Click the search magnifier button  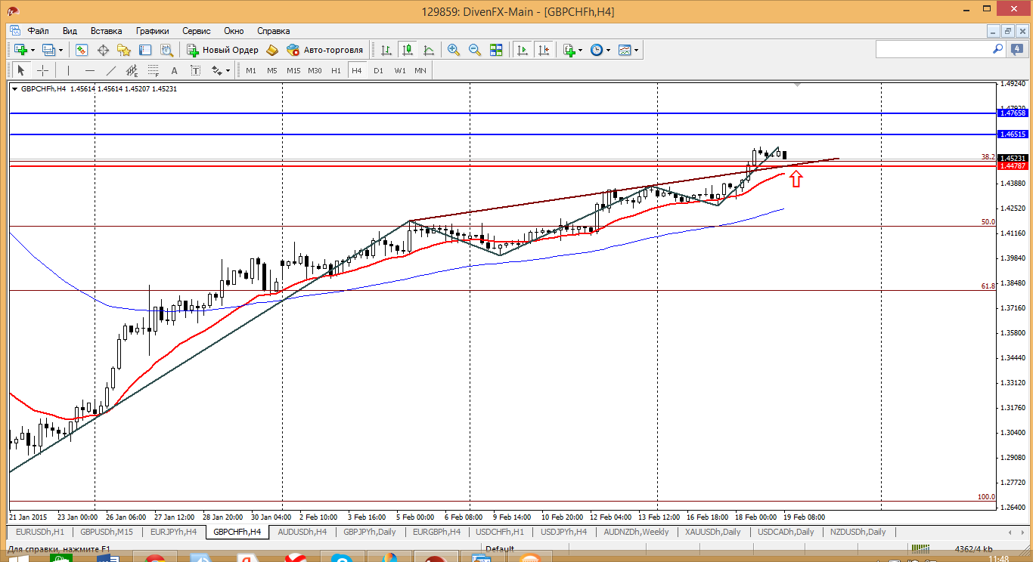click(997, 49)
